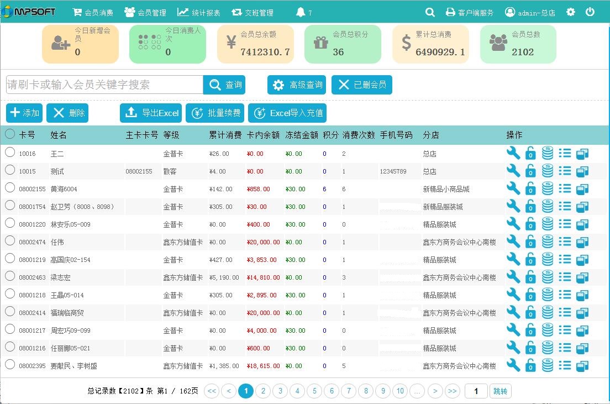This screenshot has height=404, width=610.
Task: Click the last page >> arrow
Action: pos(453,391)
